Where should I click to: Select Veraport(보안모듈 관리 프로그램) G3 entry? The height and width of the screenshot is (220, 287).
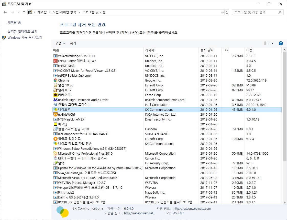[167, 187]
